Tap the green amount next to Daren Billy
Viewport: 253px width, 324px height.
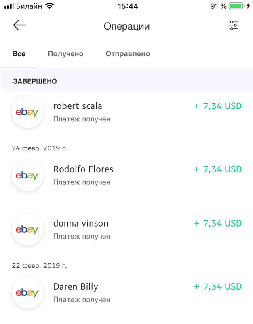click(x=217, y=286)
